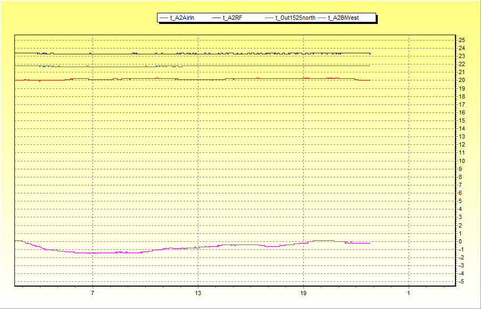Click the x-axis tick label 19

click(x=303, y=294)
